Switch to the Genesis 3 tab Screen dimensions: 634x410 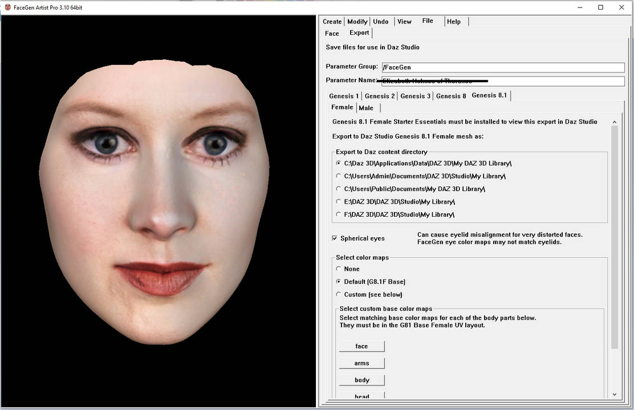click(415, 96)
